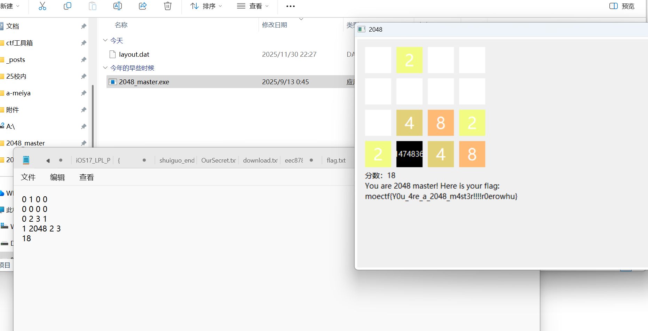Open the three-dots more options menu
Image resolution: width=648 pixels, height=331 pixels.
click(x=290, y=6)
